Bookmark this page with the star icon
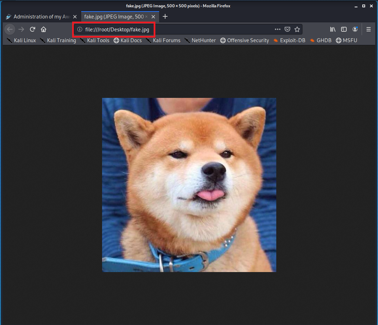The height and width of the screenshot is (325, 378). (x=297, y=29)
